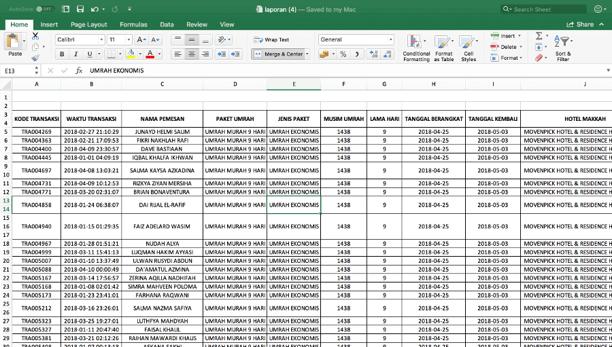Expand the Merge & Center dropdown arrow
Screen dimensions: 612x347
307,54
